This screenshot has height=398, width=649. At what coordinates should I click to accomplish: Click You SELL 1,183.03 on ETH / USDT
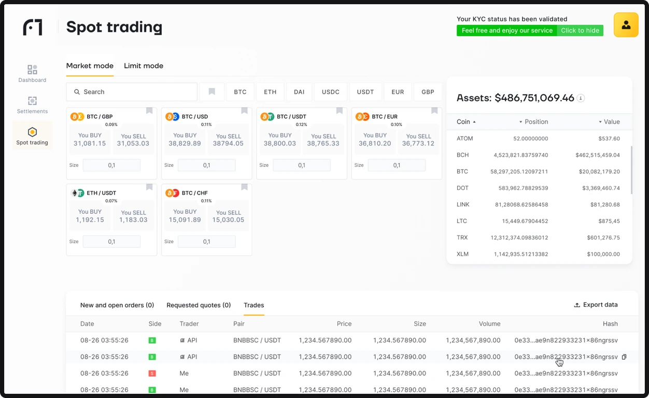coord(133,216)
